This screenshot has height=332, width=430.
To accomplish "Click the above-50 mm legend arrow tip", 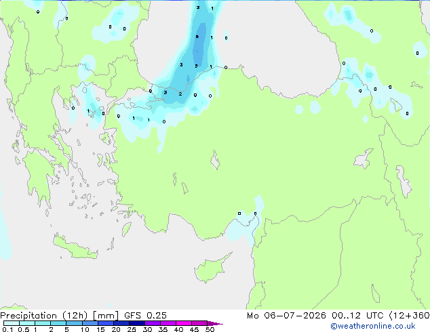I will coord(215,323).
